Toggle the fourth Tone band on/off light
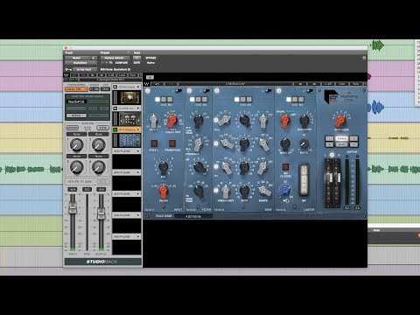Image resolution: width=420 pixels, height=315 pixels. (216, 191)
